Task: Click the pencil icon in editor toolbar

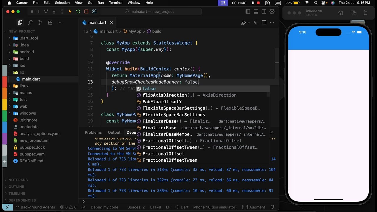Action: click(256, 23)
